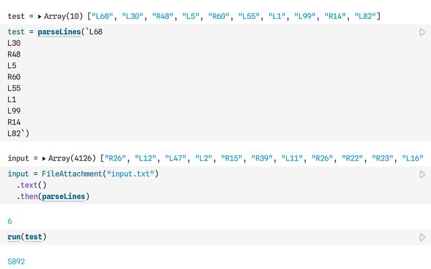Click parseLines inside the .then() call
Image resolution: width=431 pixels, height=269 pixels.
(65, 196)
